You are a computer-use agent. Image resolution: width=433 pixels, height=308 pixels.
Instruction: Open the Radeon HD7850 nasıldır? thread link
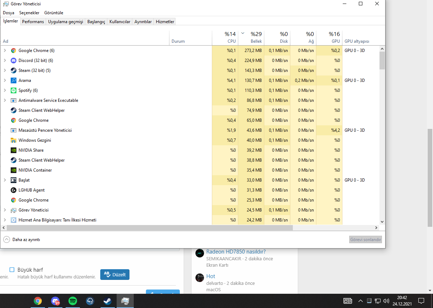click(236, 251)
